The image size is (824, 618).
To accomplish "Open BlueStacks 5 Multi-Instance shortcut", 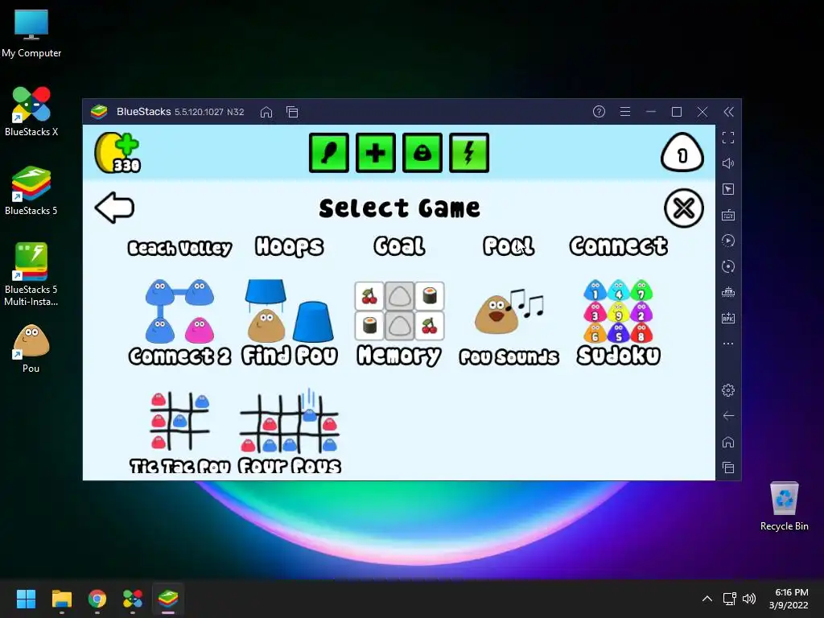I will [31, 274].
